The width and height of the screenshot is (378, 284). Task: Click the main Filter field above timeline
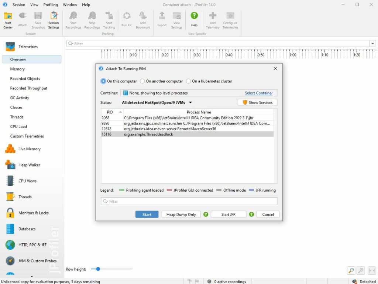coord(218,44)
